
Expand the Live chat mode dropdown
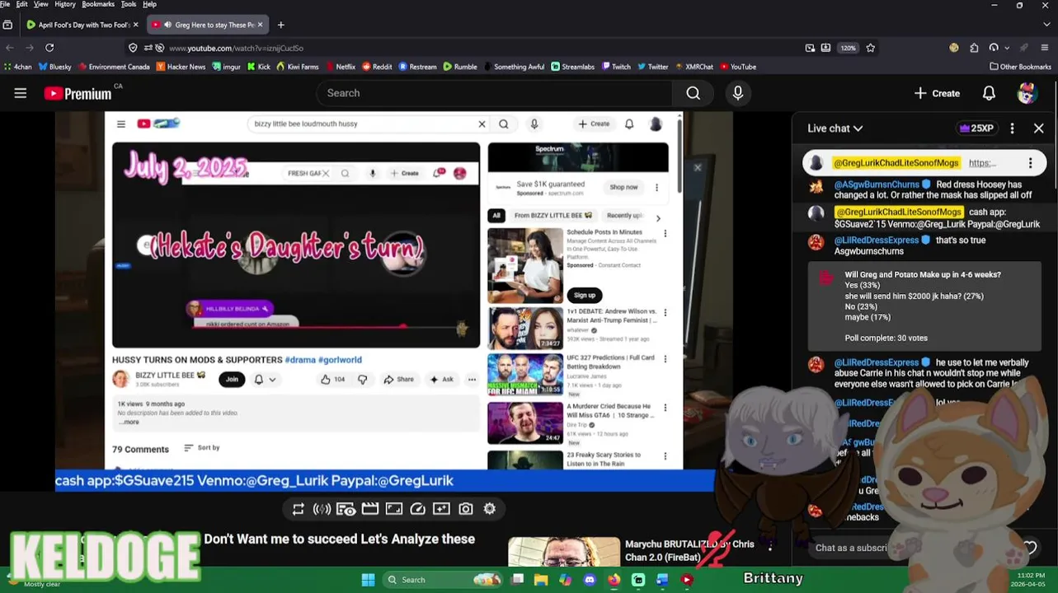[835, 128]
